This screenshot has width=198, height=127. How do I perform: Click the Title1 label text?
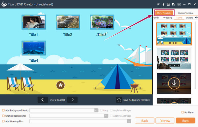coord(33,35)
